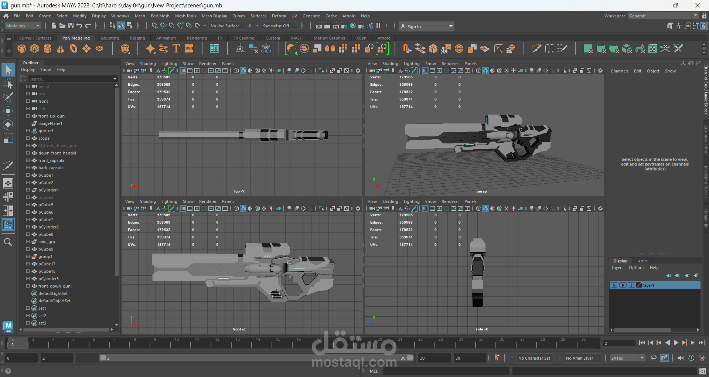
Task: Go to the Maya home screen icon
Action: [6, 16]
